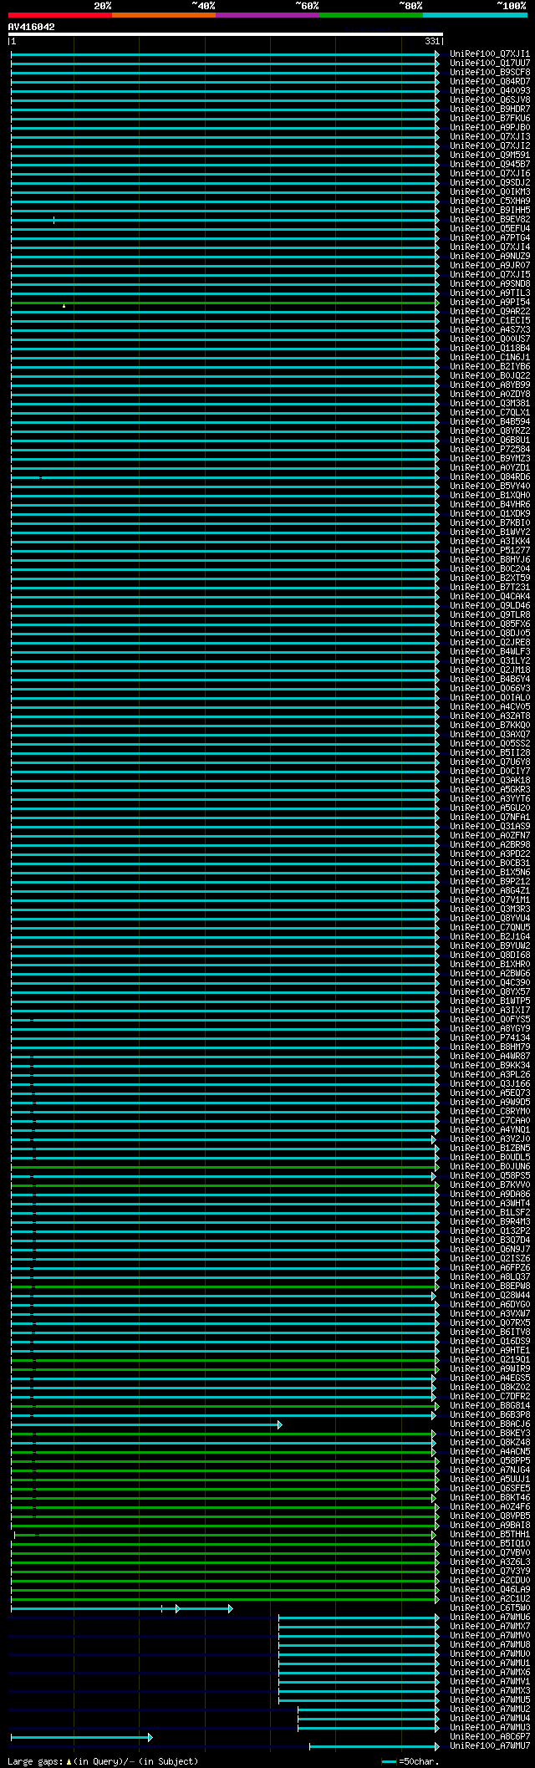535x1768 pixels.
Task: Click the UniRef100_B0JUN6 hit label
Action: 490,1166
